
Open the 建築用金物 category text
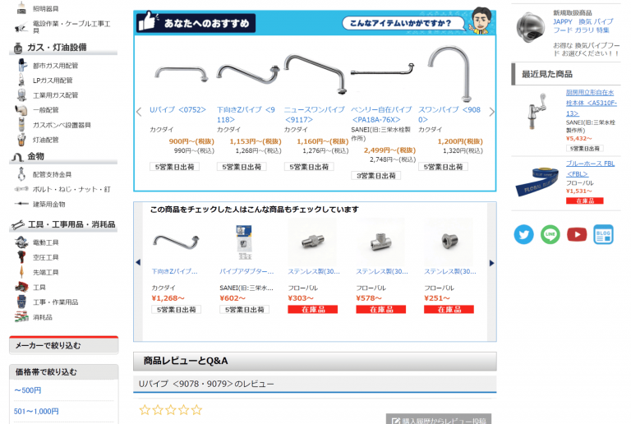pyautogui.click(x=48, y=205)
